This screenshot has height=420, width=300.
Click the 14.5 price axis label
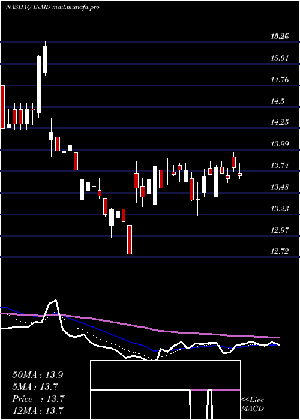point(277,101)
